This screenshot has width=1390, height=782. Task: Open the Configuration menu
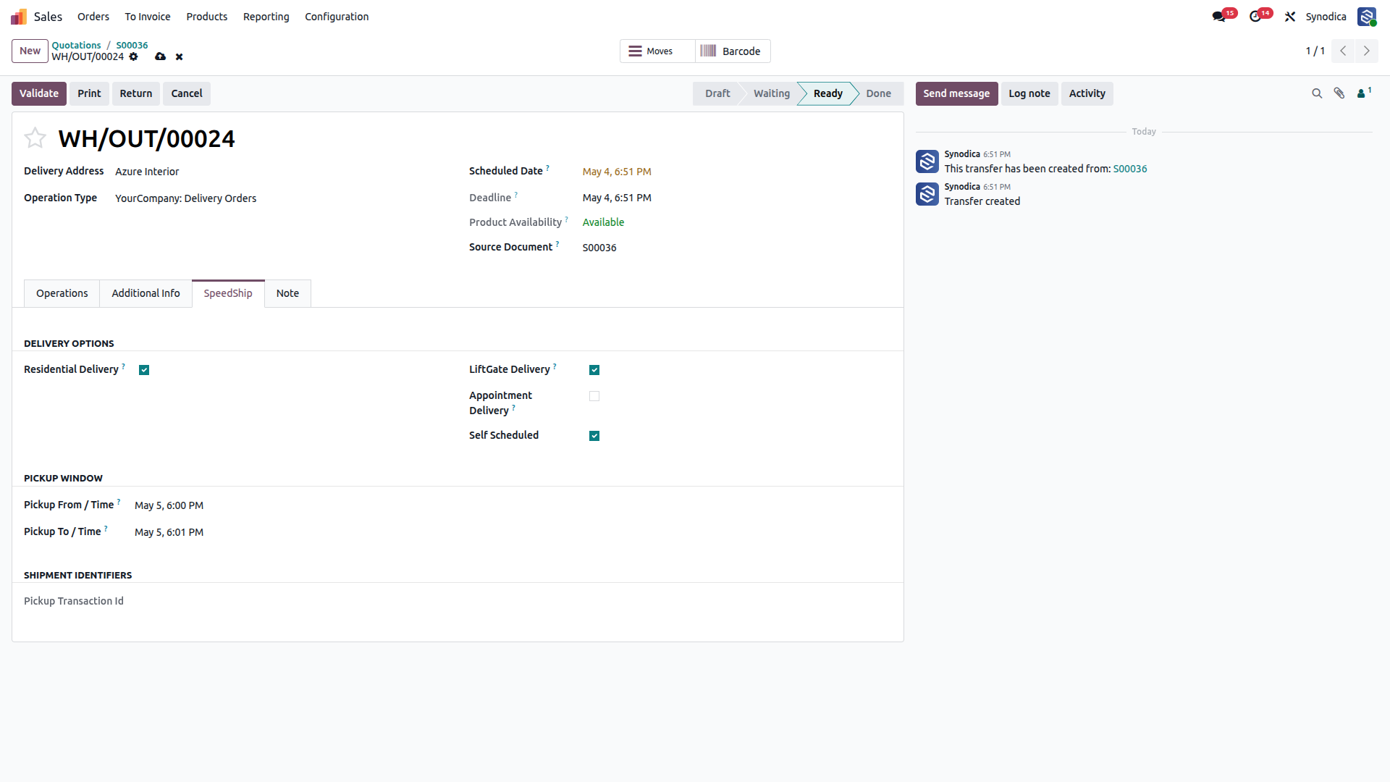click(337, 17)
